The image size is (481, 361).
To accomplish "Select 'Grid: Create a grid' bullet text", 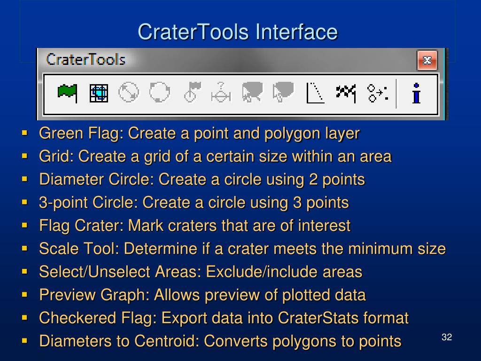I will click(x=215, y=157).
